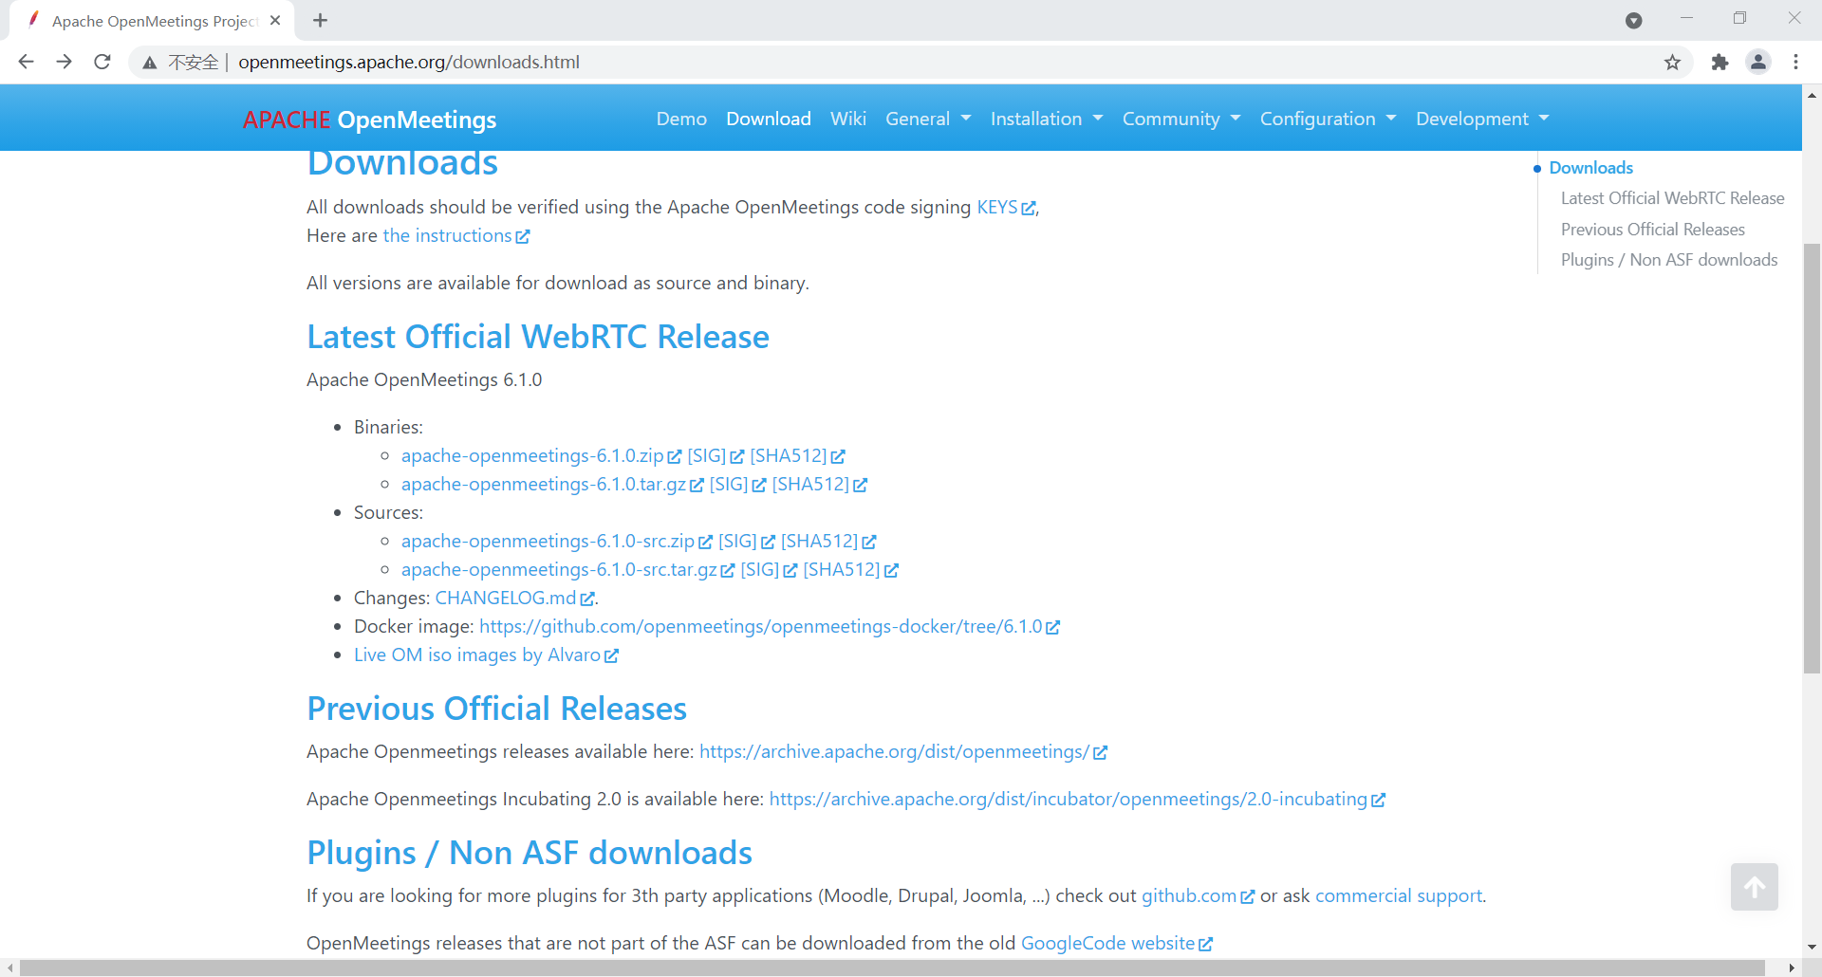Open the GoogleCode website link
1822x977 pixels.
pyautogui.click(x=1107, y=943)
